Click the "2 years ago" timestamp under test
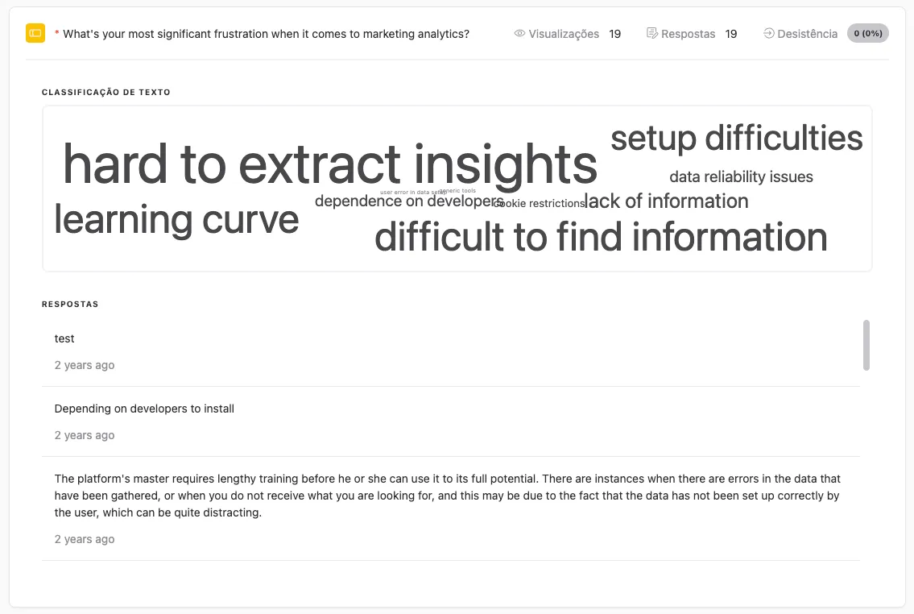914x614 pixels. 84,364
